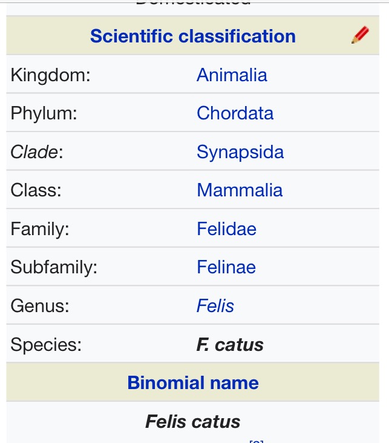The height and width of the screenshot is (443, 389).
Task: Go to the Synapsida clade page
Action: coord(240,152)
